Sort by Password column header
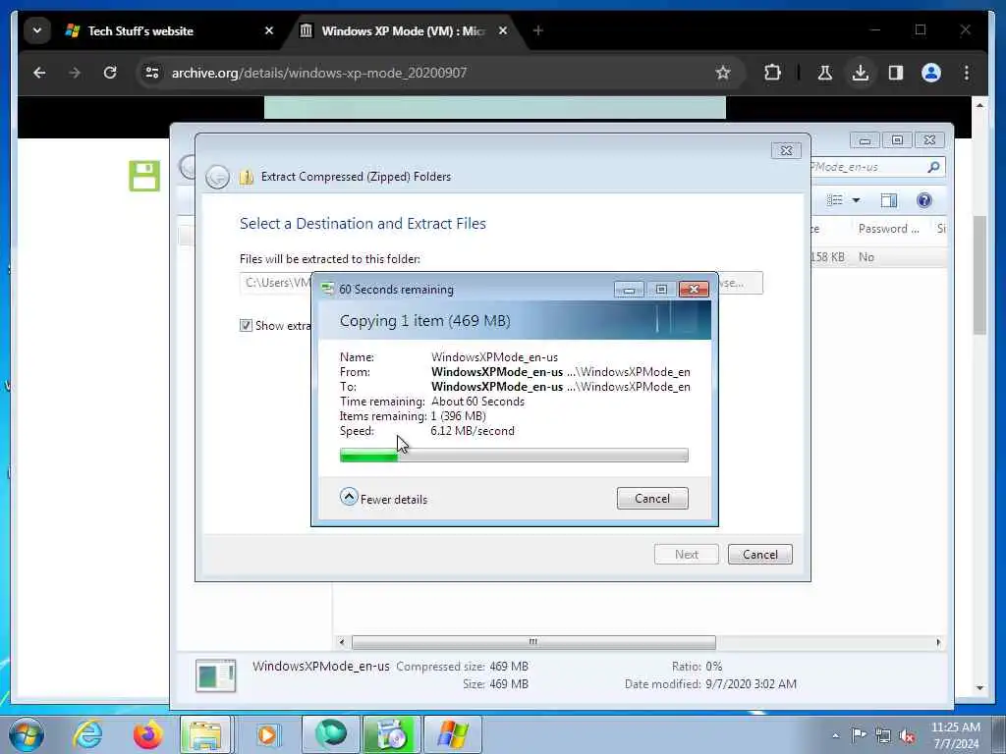Screen dimensions: 1006x754 point(888,228)
